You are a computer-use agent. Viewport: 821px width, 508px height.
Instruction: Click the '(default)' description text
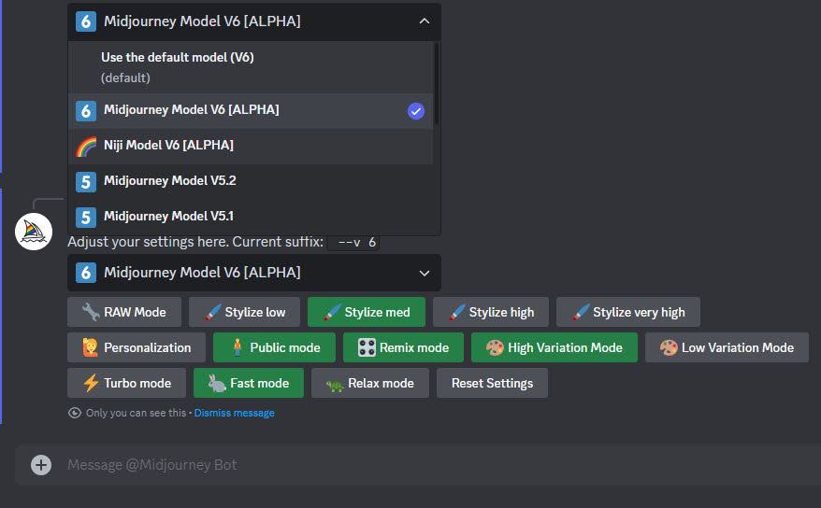point(125,78)
